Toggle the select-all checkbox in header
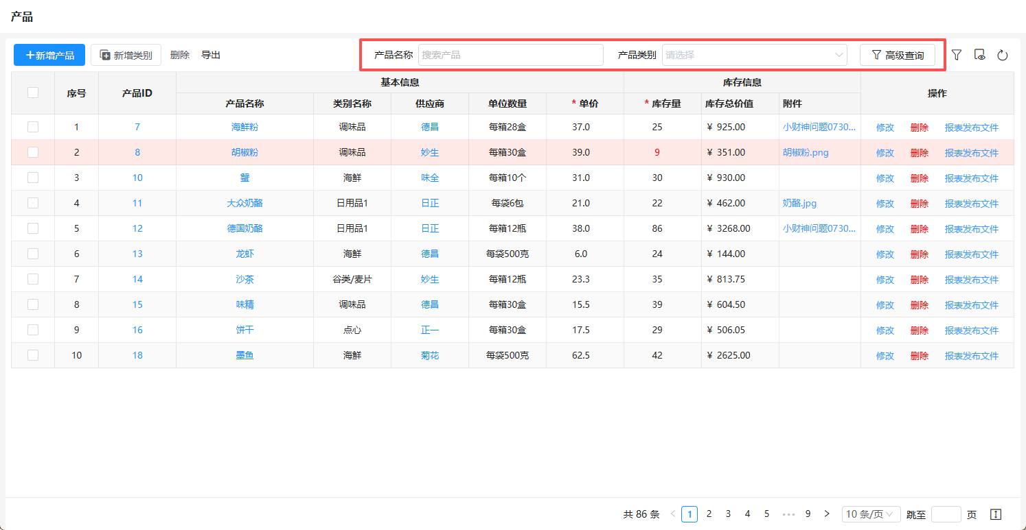1026x530 pixels. coord(33,93)
